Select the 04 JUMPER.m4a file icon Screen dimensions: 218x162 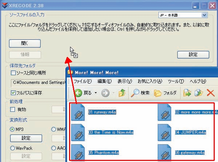[164, 133]
